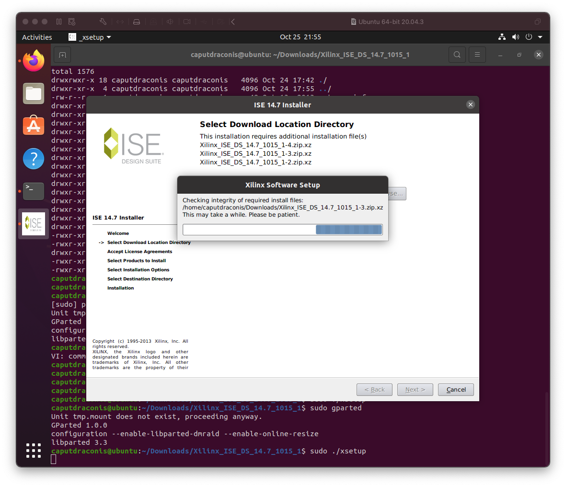Select the ISE installer dock icon
566x487 pixels.
coord(34,224)
